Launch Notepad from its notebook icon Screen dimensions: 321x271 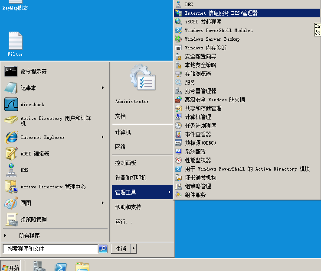tap(11, 88)
